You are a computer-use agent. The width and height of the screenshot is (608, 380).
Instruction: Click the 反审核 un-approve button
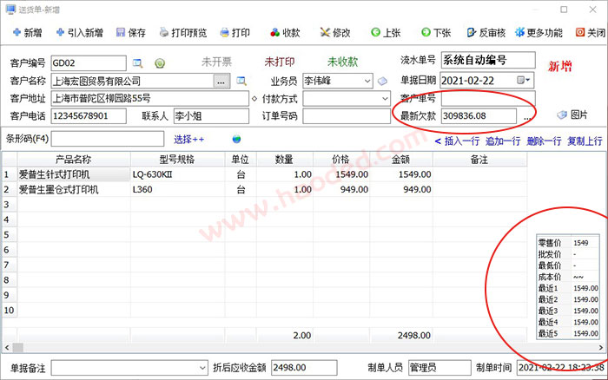(x=486, y=33)
